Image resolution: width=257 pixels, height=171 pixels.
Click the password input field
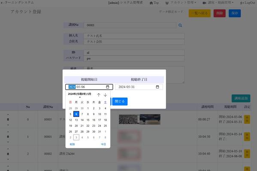click(x=134, y=58)
